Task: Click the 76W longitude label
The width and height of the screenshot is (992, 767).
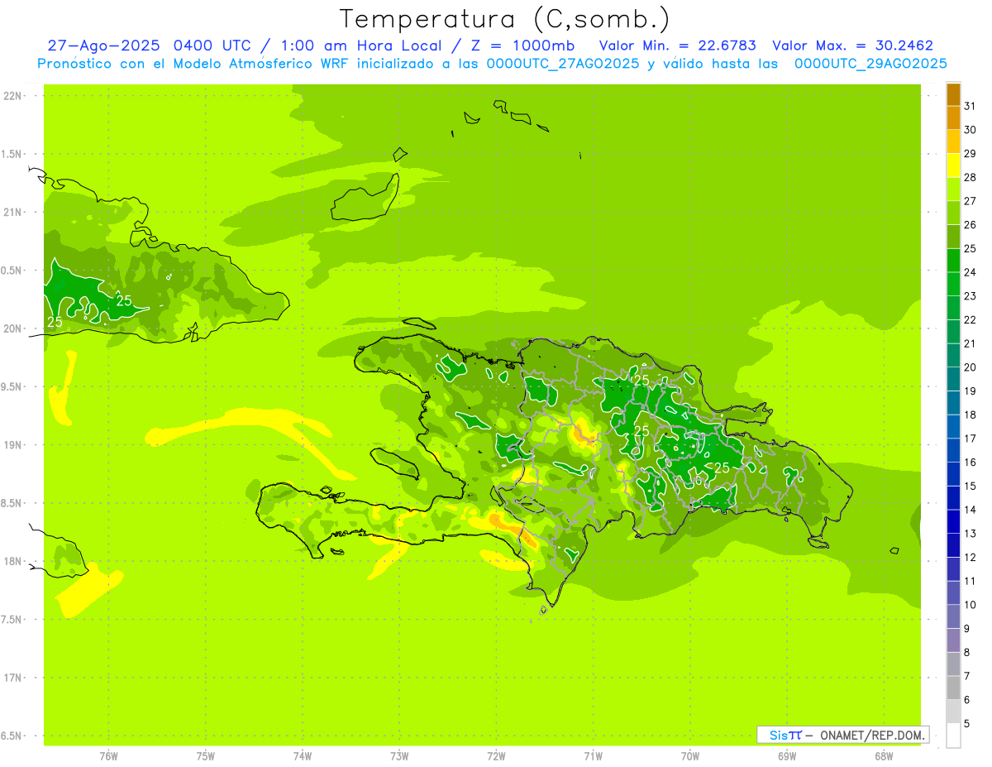Action: pyautogui.click(x=108, y=756)
